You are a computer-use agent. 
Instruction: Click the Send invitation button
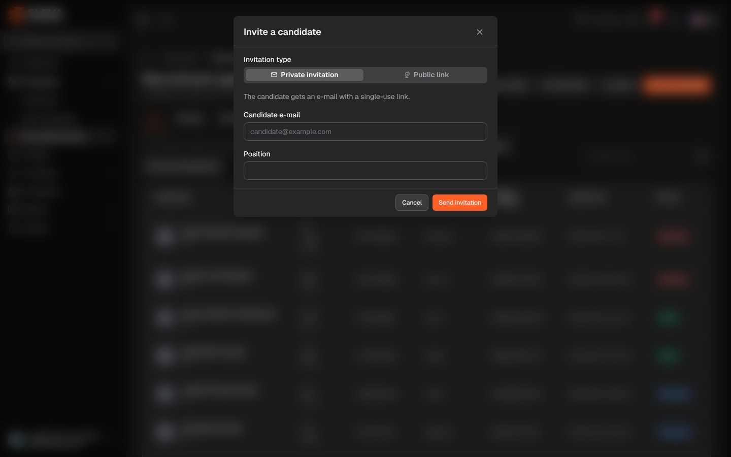[460, 203]
